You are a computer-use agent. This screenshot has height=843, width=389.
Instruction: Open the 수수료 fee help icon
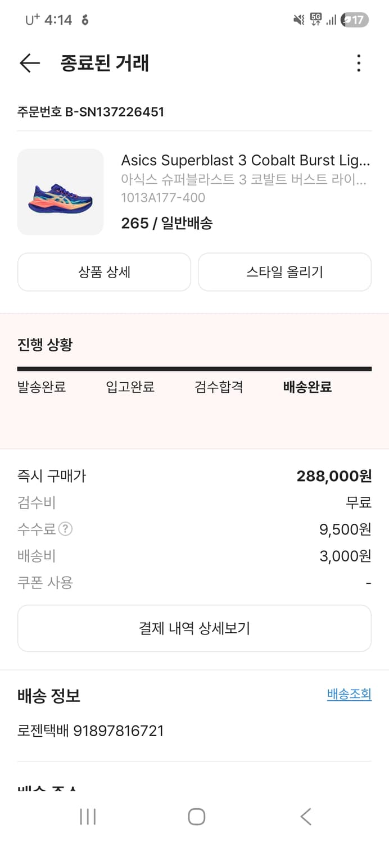click(x=65, y=529)
